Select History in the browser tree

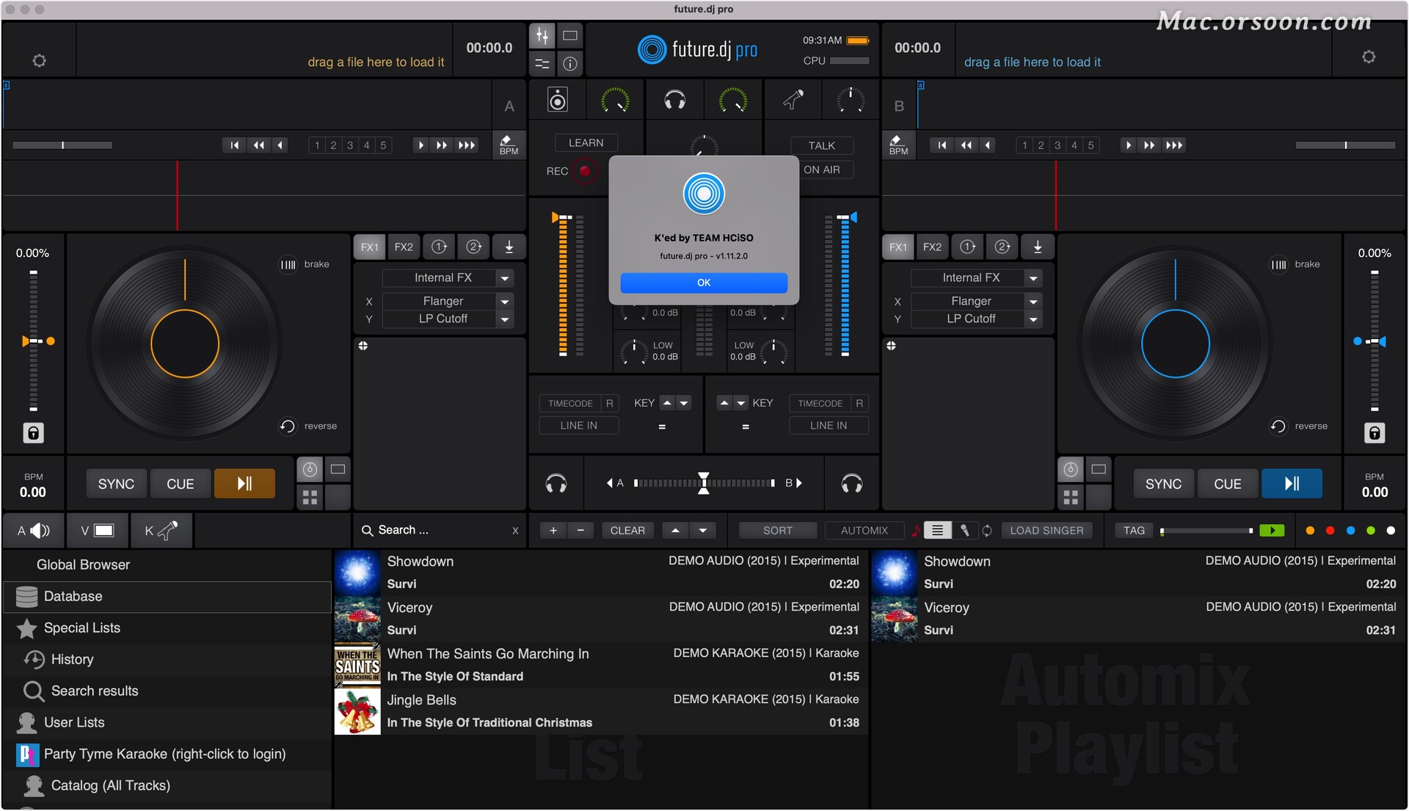point(72,659)
